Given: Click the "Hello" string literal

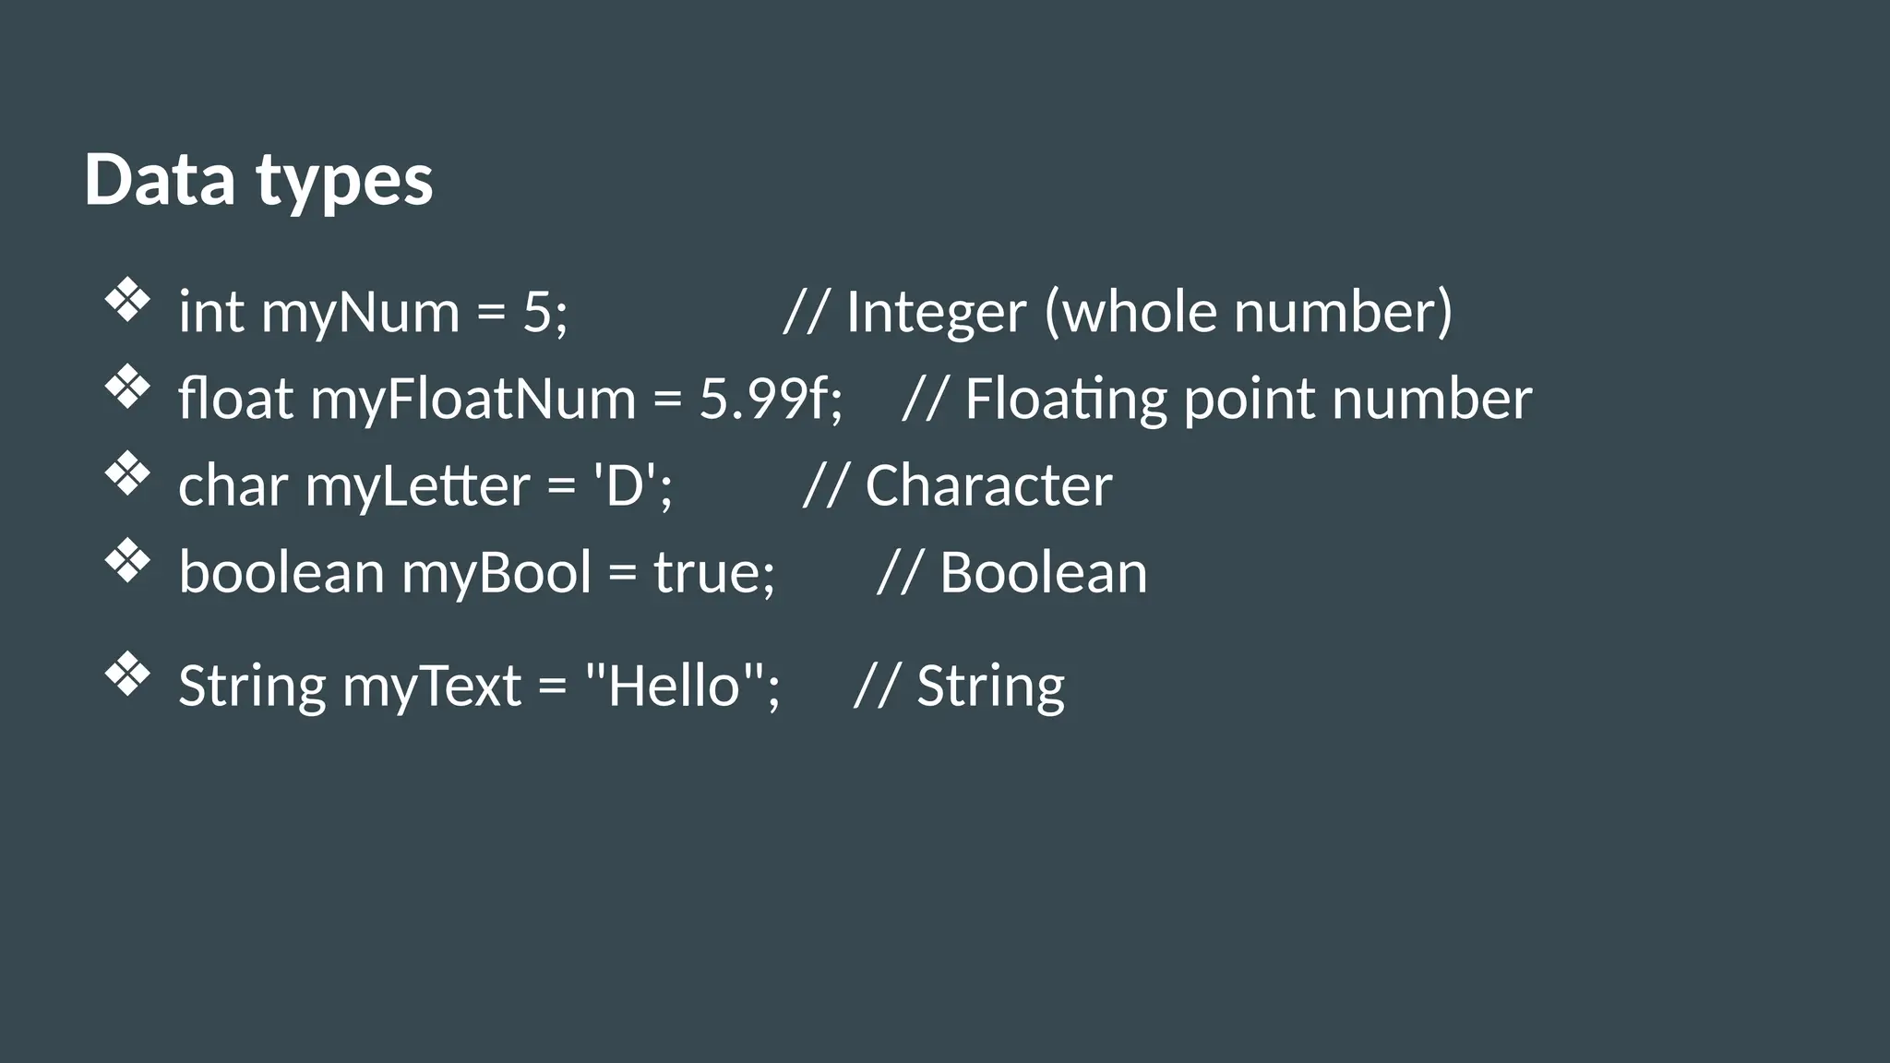Looking at the screenshot, I should tap(676, 687).
